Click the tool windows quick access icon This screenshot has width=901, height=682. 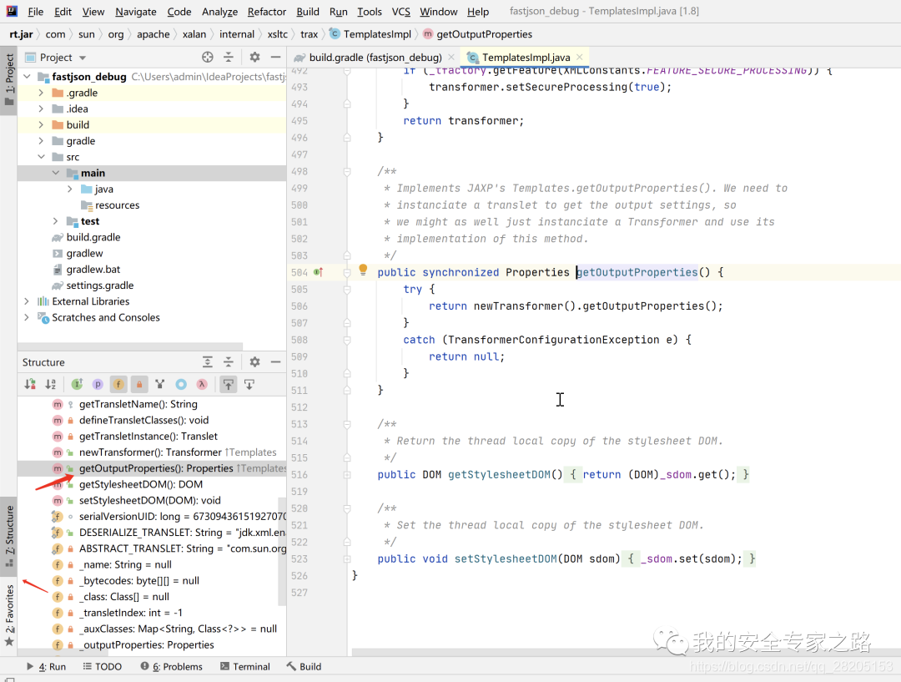point(9,679)
